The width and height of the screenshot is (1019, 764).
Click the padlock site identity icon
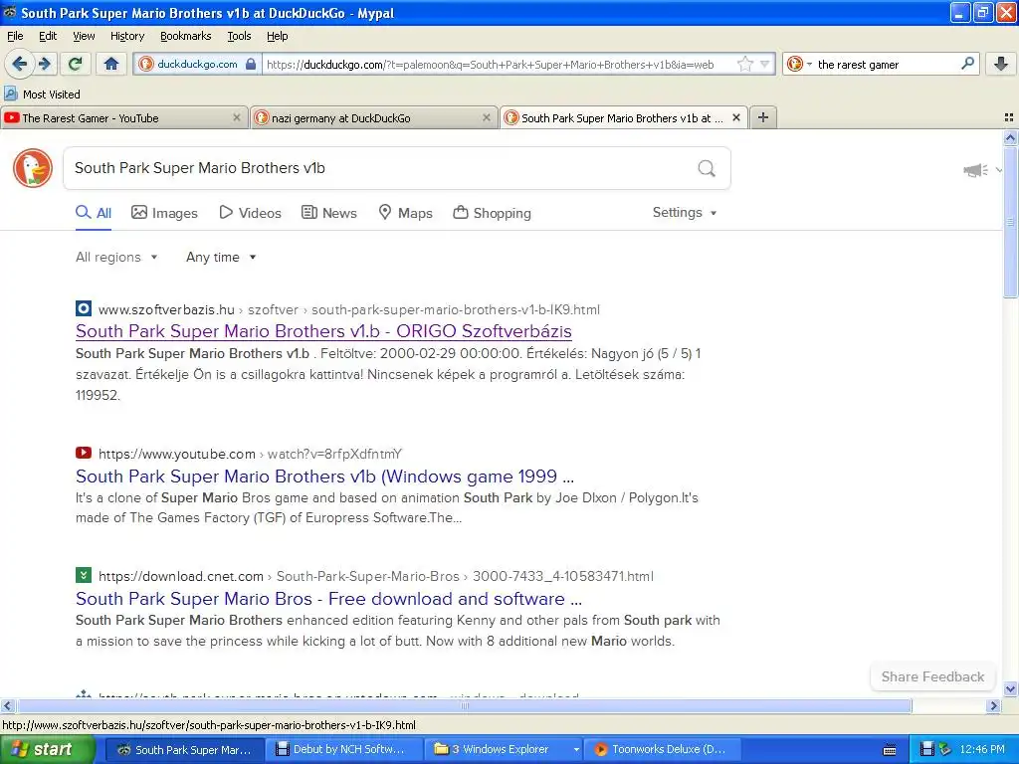[251, 64]
